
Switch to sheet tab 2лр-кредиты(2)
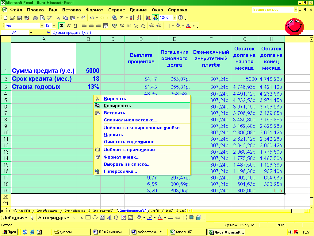coord(103,211)
